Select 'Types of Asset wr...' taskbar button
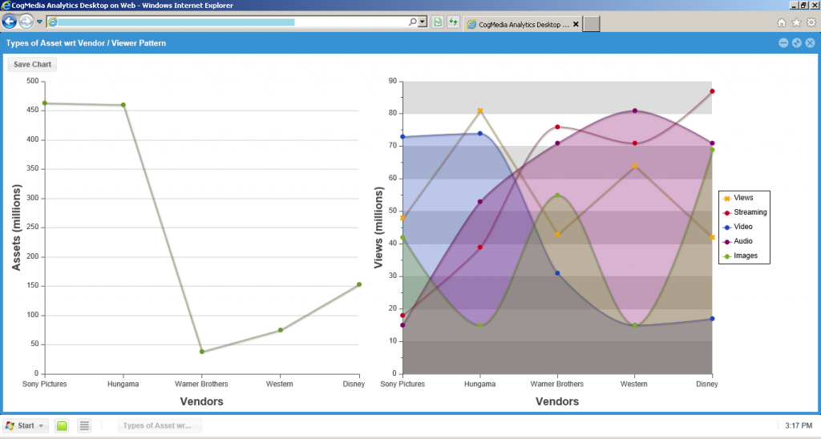This screenshot has height=439, width=821. point(160,425)
